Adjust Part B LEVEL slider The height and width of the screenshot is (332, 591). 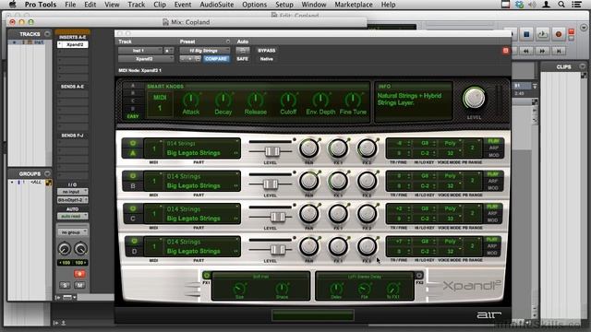pos(271,184)
